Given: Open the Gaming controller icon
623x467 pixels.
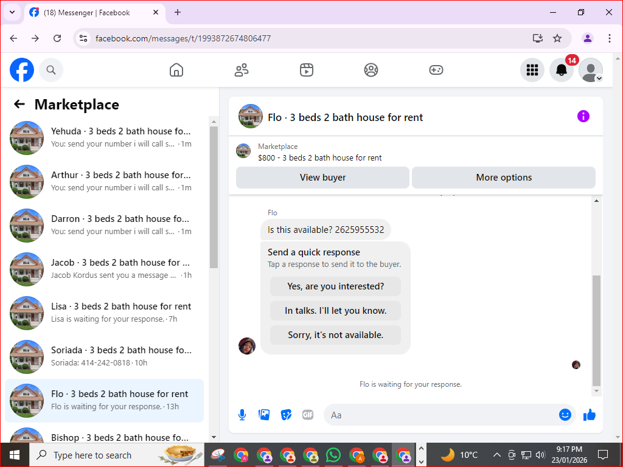Looking at the screenshot, I should click(436, 70).
